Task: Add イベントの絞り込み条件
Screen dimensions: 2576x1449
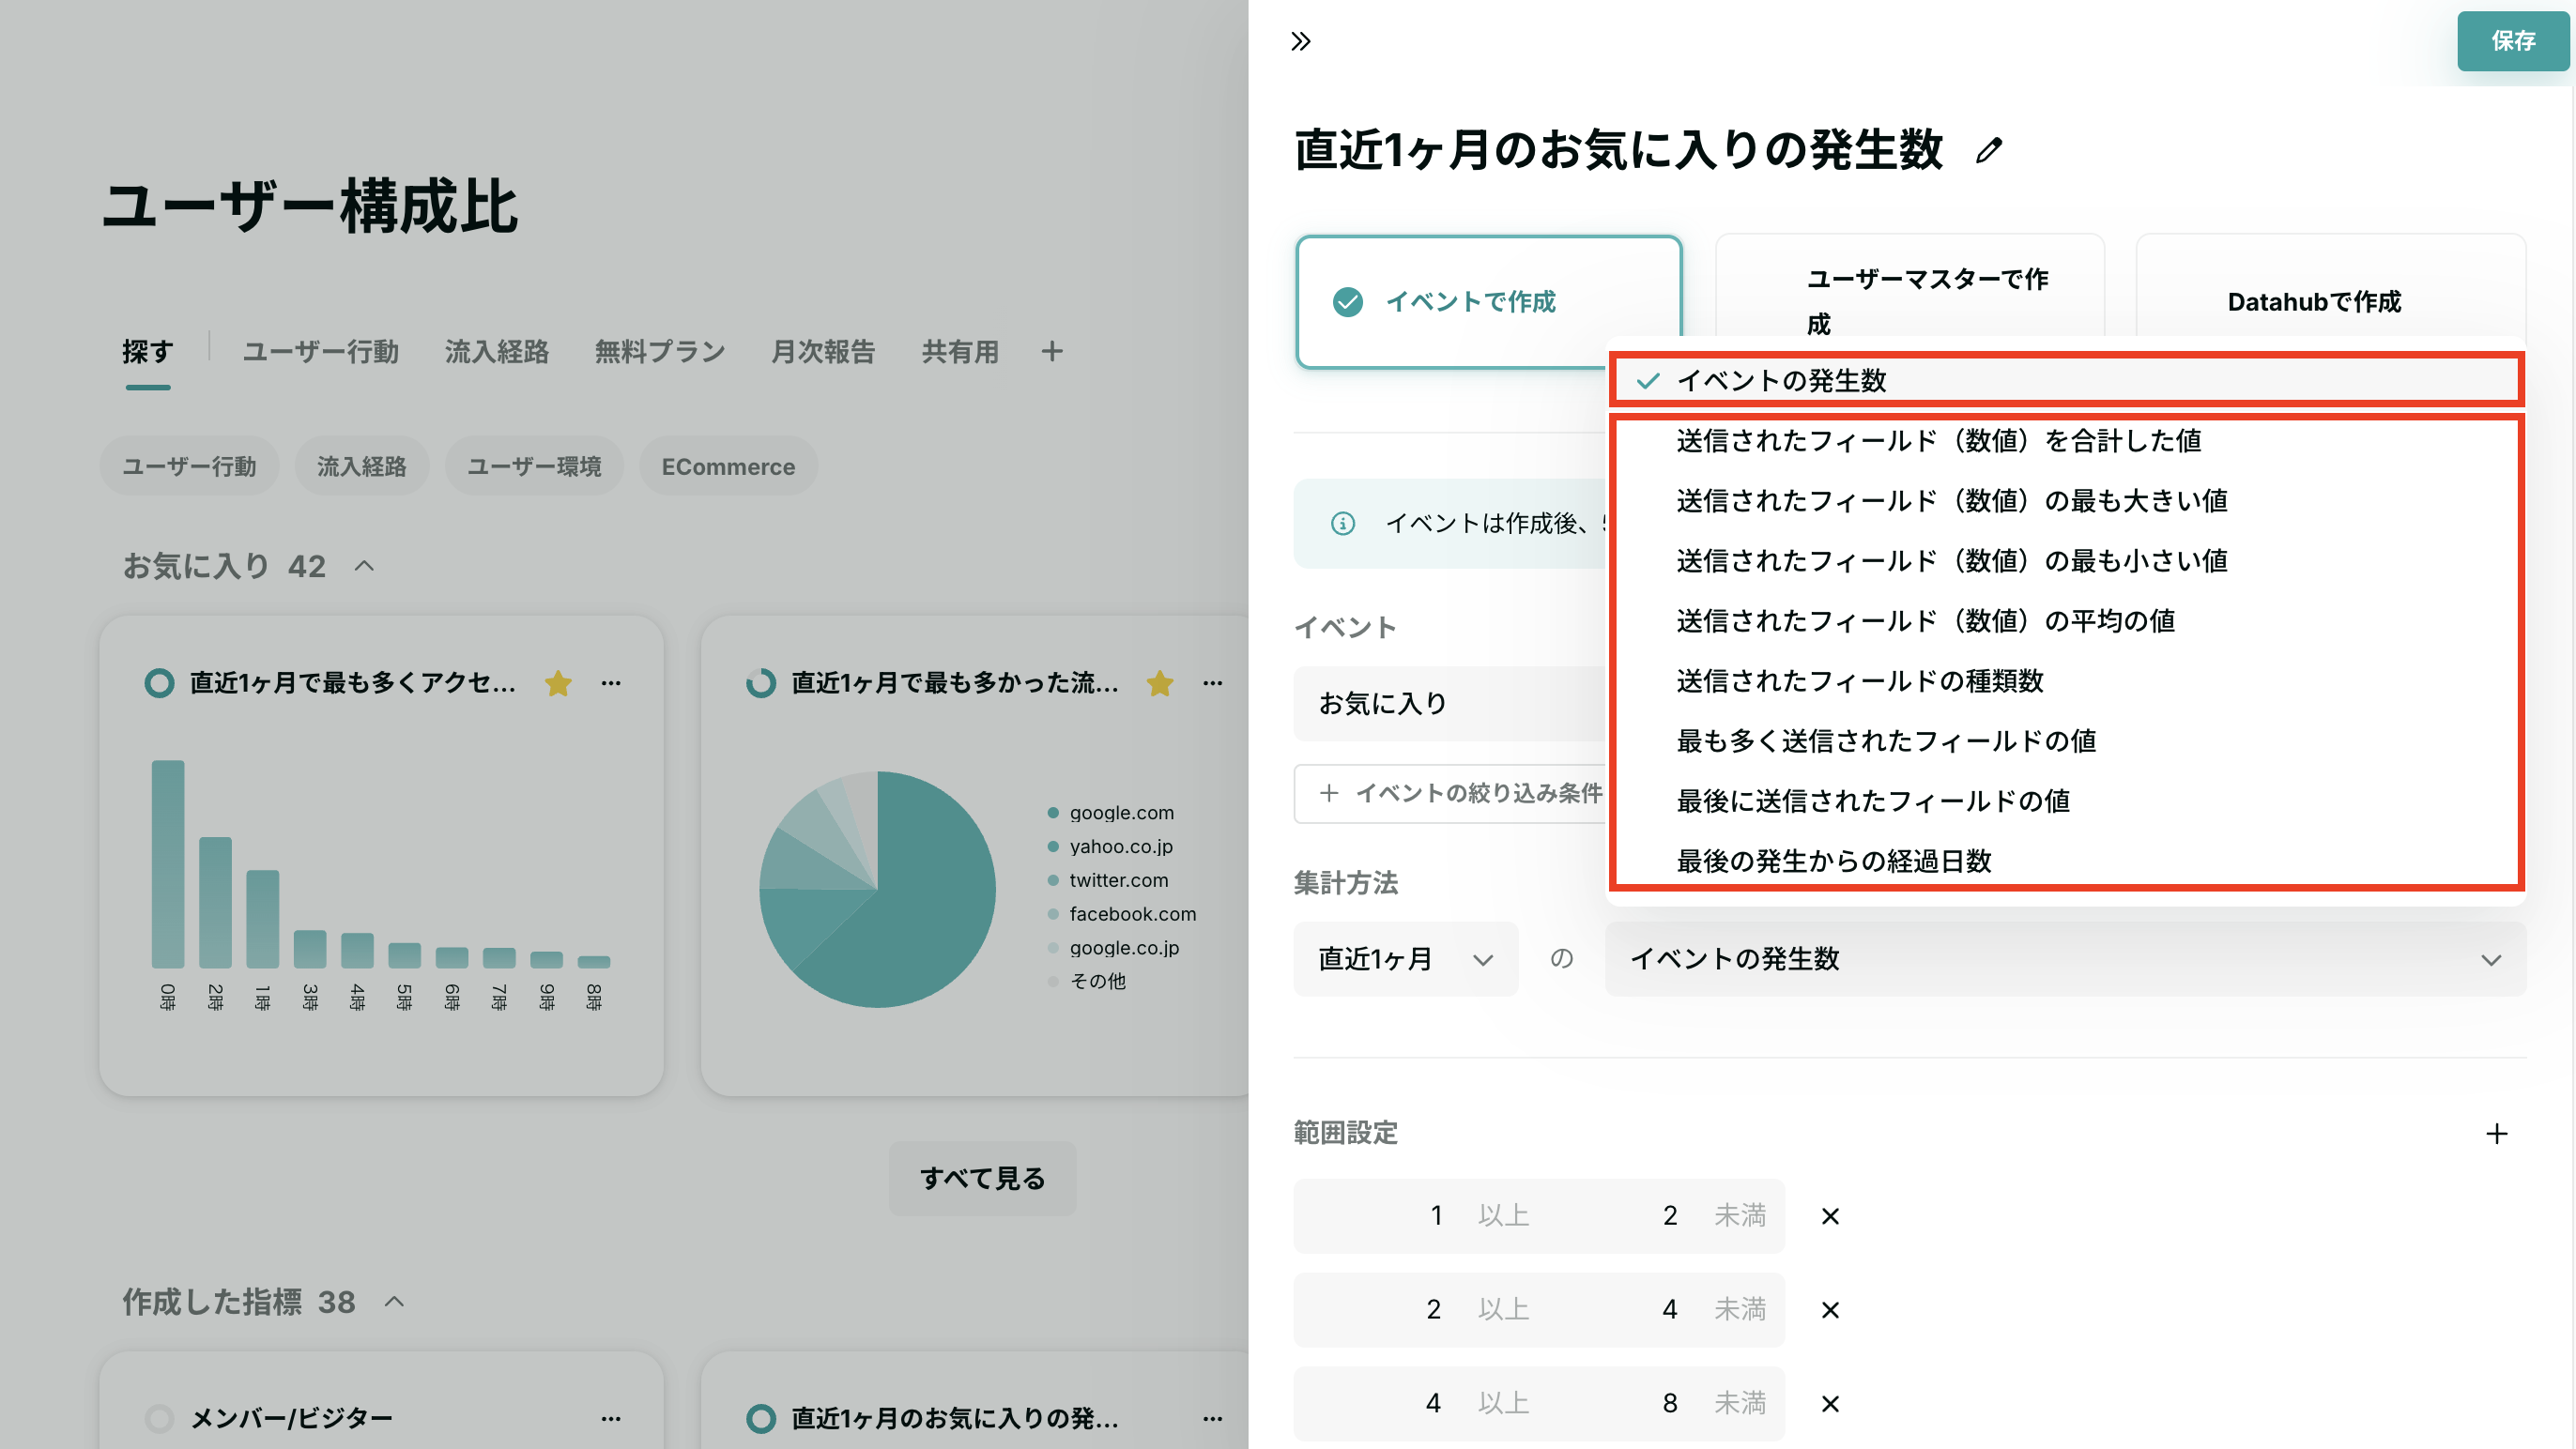Action: point(1449,793)
